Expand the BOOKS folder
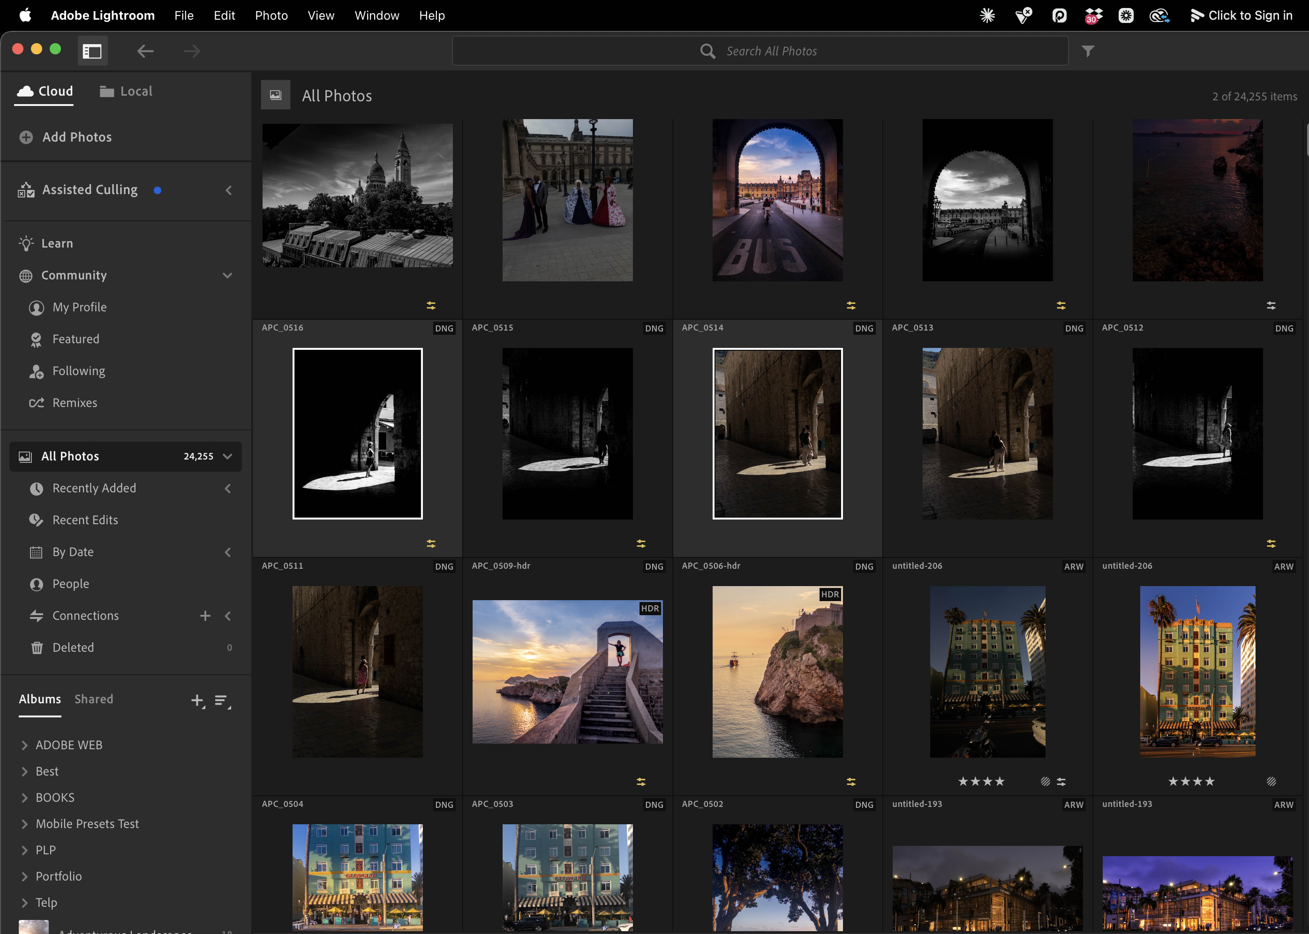Image resolution: width=1309 pixels, height=934 pixels. coord(24,798)
